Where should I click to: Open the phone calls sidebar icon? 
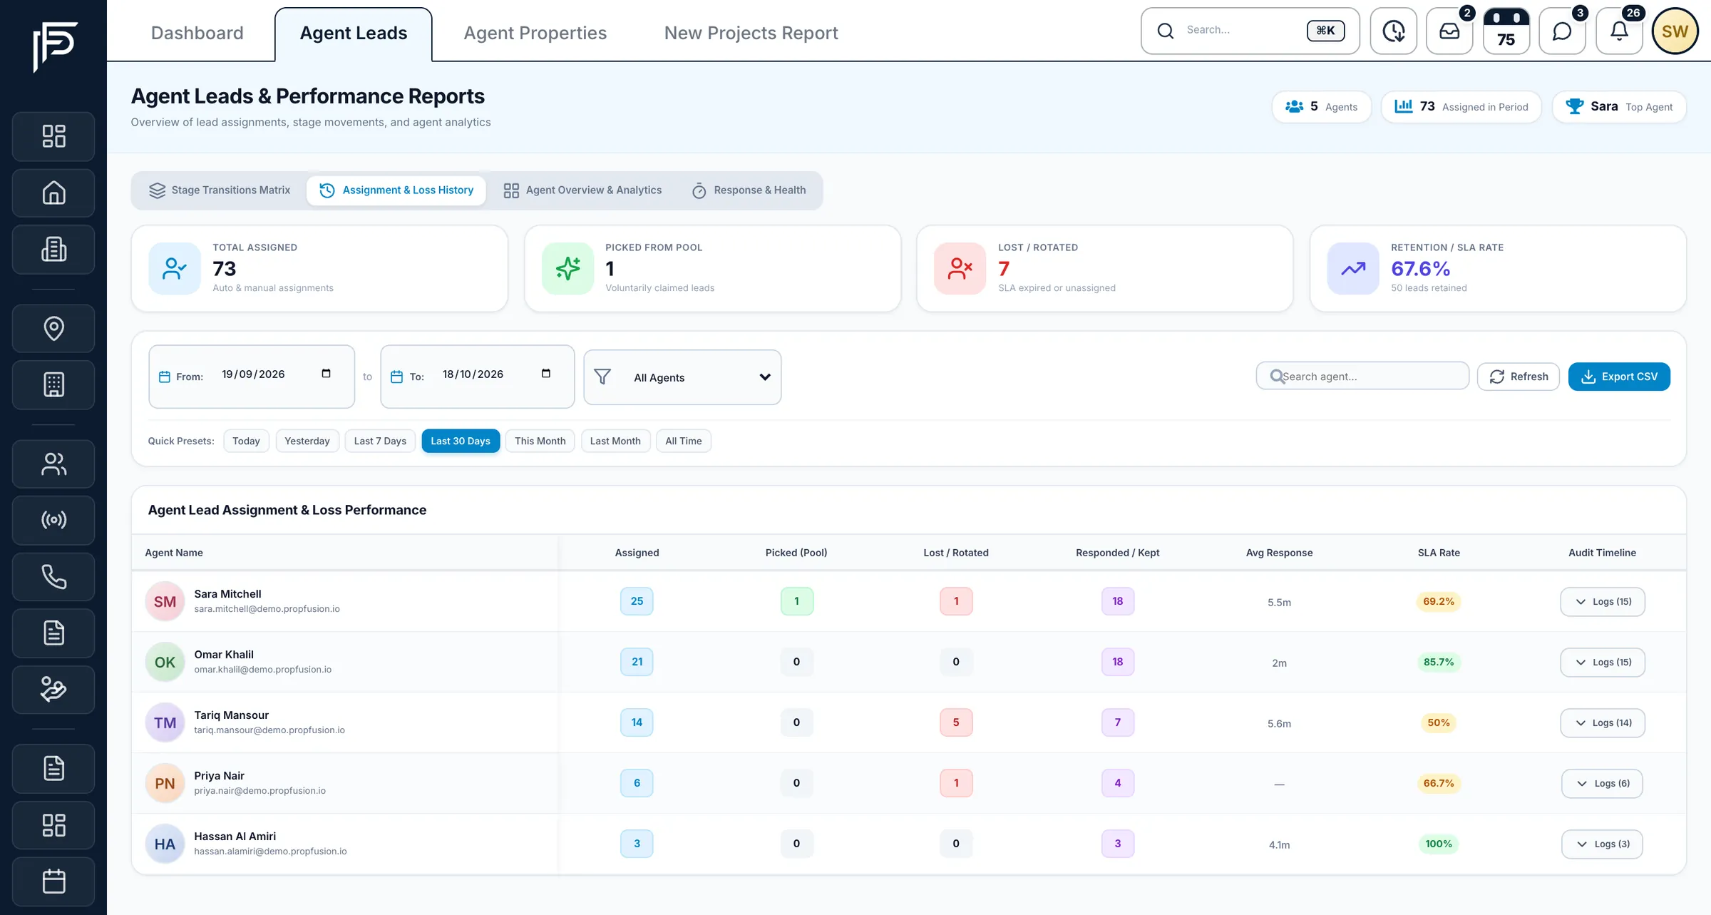pos(53,576)
